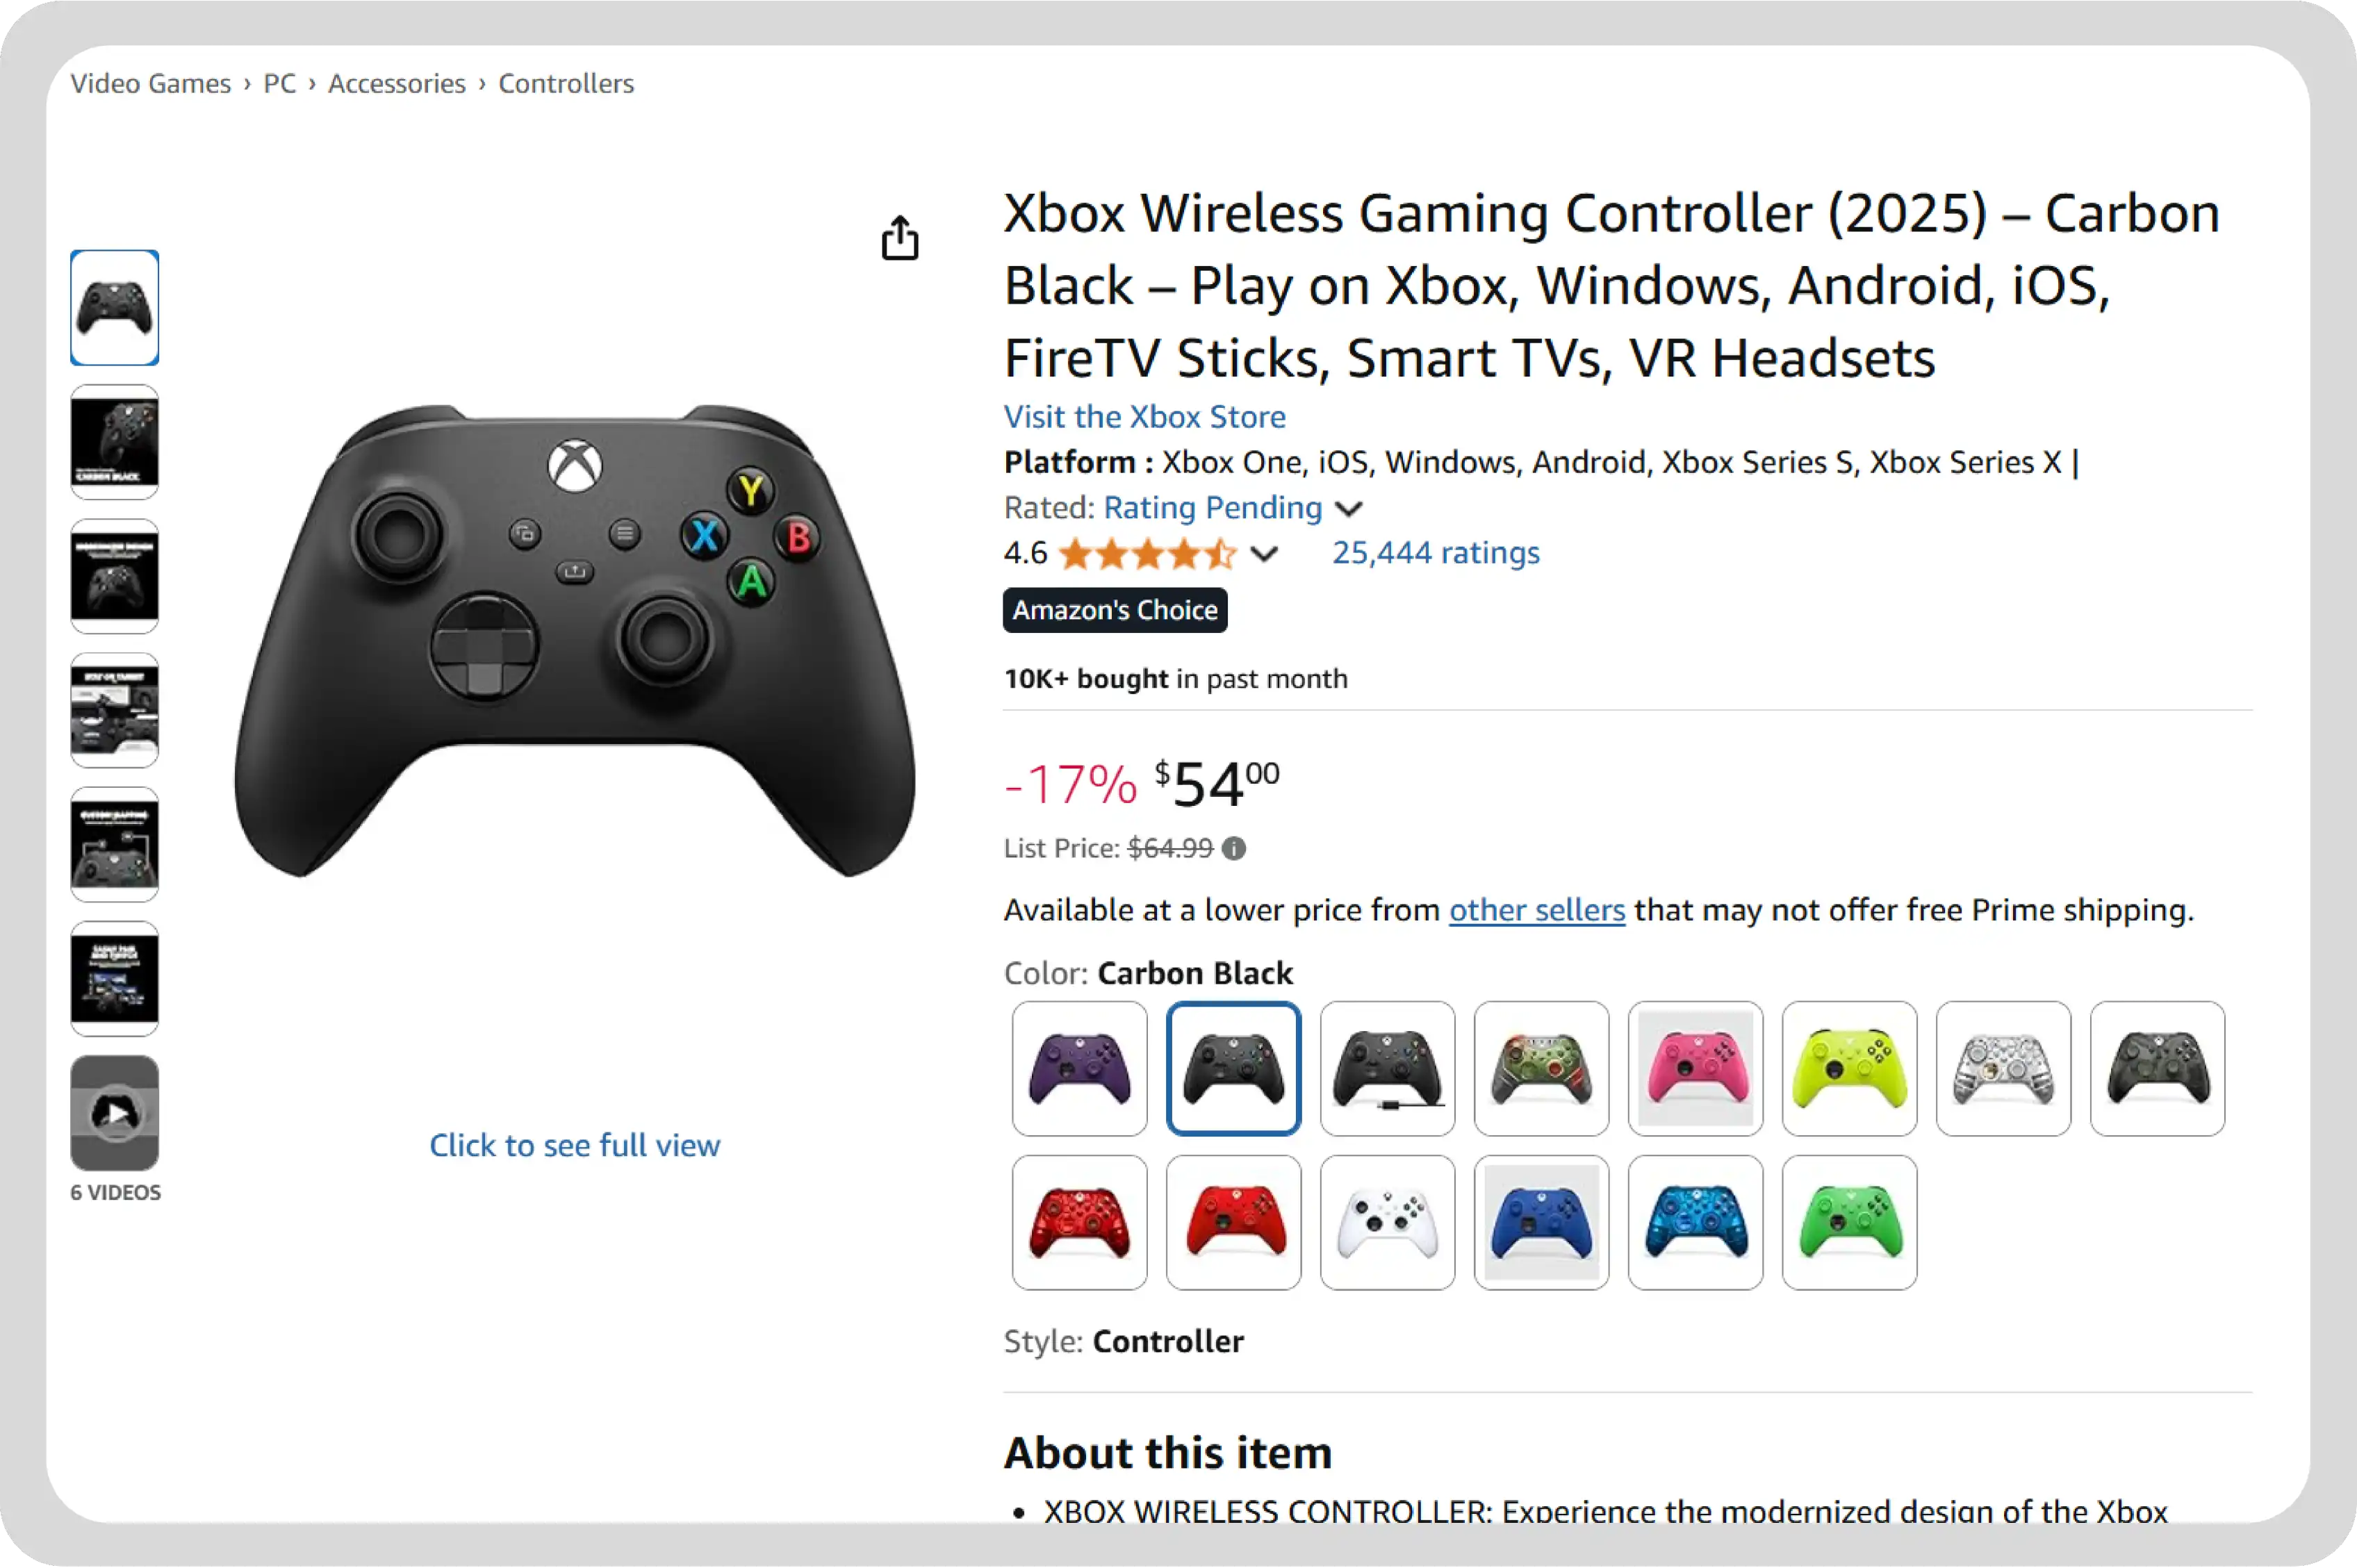This screenshot has height=1568, width=2357.
Task: Show the first product thumbnail image
Action: pos(115,308)
